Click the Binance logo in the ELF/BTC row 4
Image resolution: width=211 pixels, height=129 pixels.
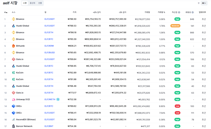coord(13,39)
